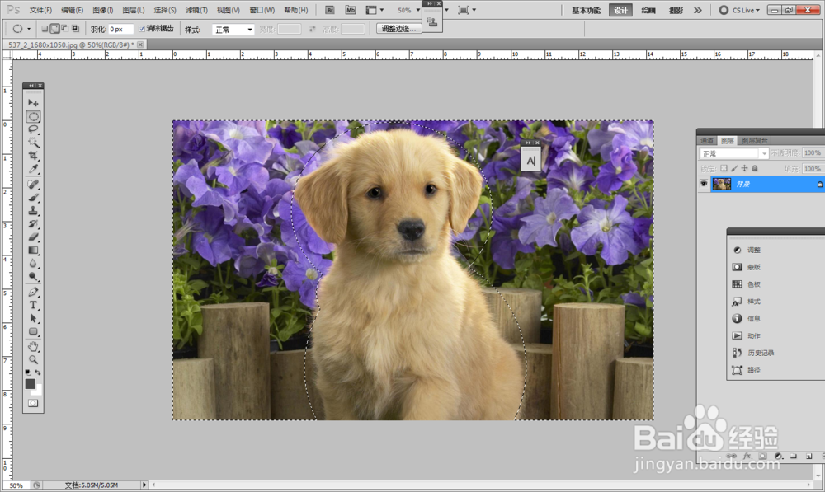Select the History Brush tool

(33, 224)
